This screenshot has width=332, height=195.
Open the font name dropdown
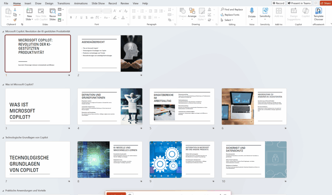pos(101,11)
